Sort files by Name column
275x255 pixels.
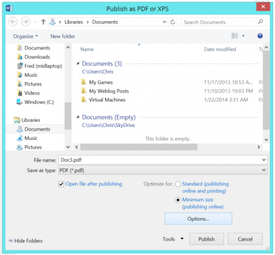click(87, 49)
